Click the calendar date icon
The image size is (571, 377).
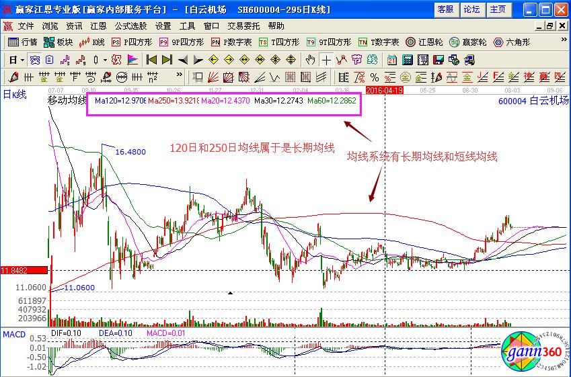391,59
